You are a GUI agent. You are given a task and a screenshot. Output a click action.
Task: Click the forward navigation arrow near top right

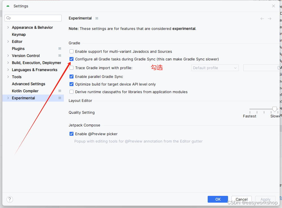pos(270,18)
